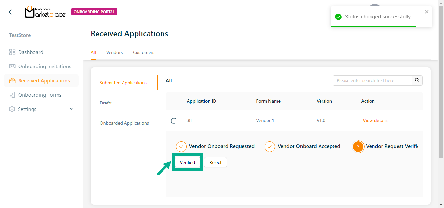Viewport: 444px width, 208px height.
Task: Click the Settings gear icon
Action: click(x=12, y=109)
